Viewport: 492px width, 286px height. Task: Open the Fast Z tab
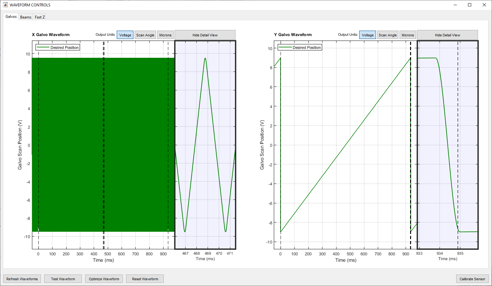[x=40, y=17]
